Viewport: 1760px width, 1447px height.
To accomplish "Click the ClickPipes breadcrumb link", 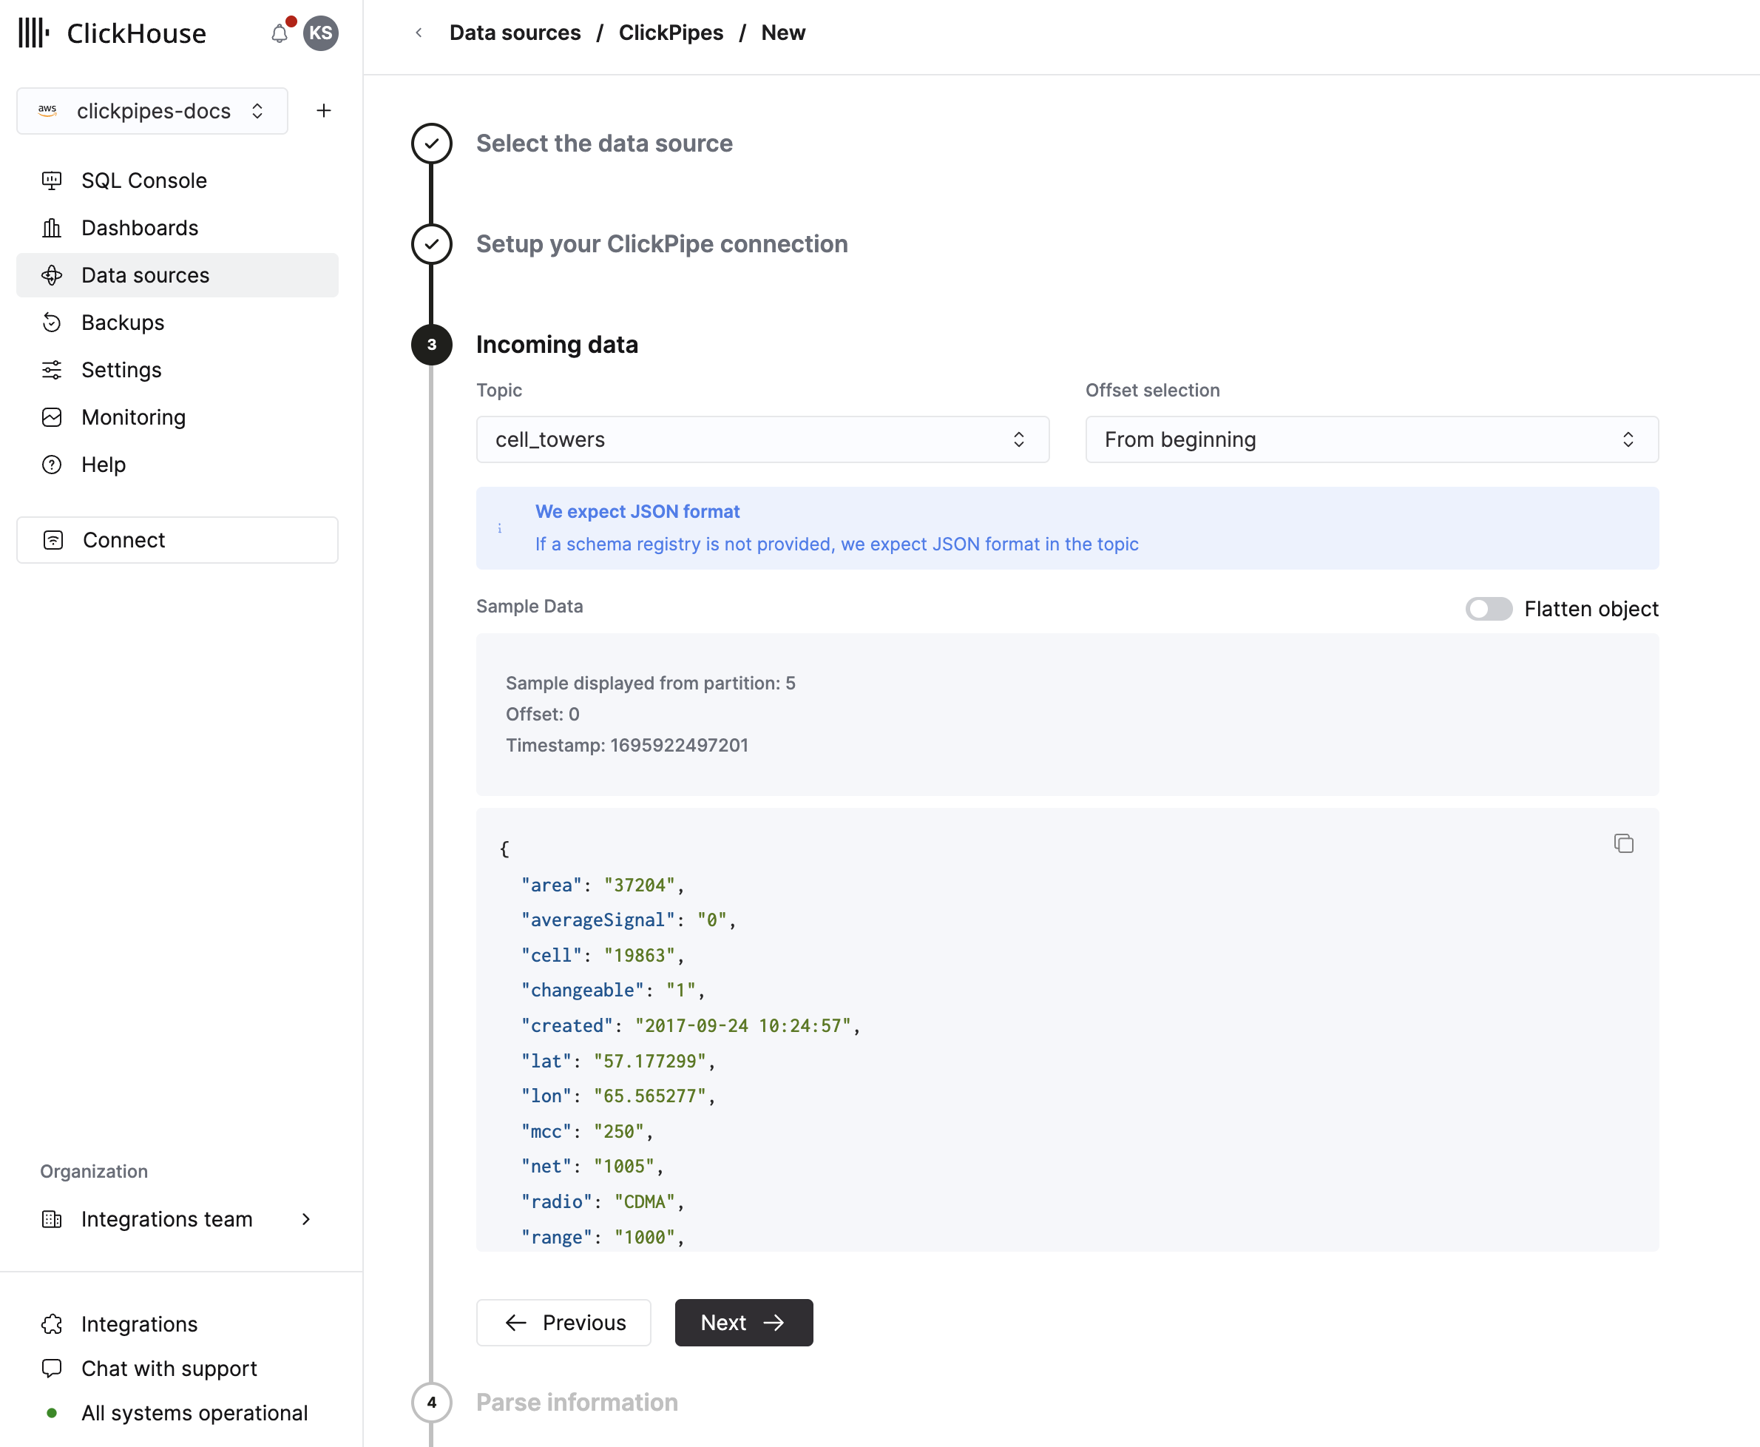I will 670,33.
